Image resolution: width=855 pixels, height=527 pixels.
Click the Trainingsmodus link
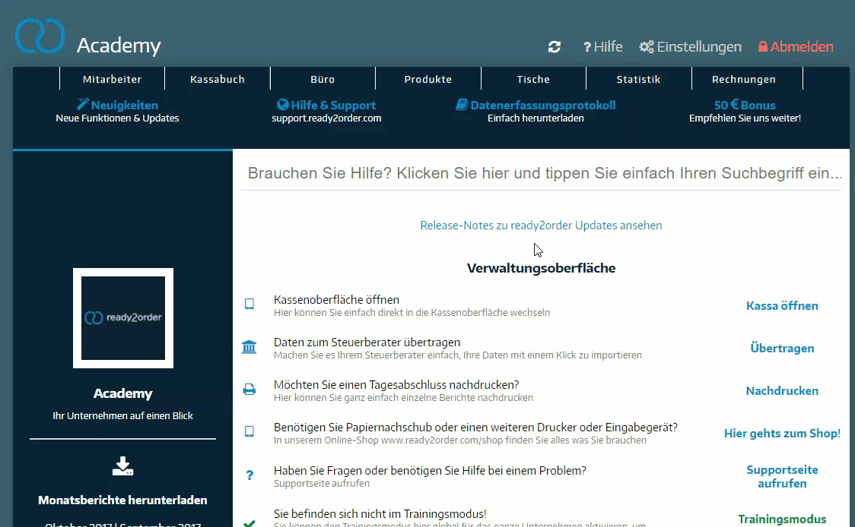click(782, 519)
